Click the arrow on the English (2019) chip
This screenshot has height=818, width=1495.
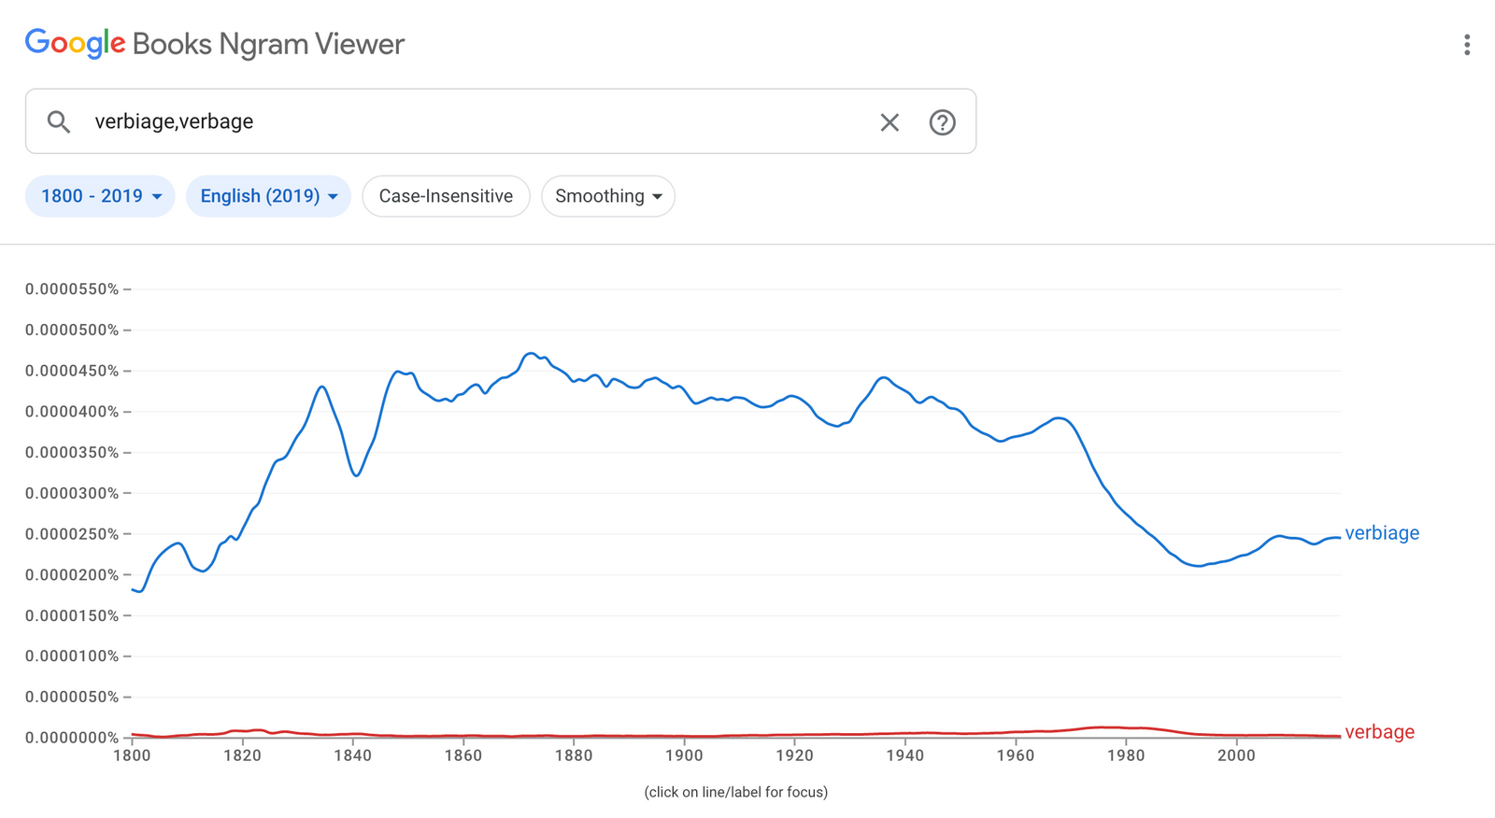click(x=333, y=196)
